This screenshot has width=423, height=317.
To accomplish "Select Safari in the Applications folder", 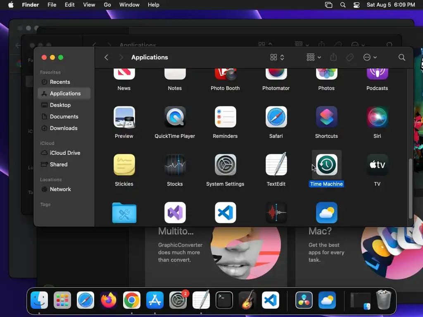I will point(276,117).
